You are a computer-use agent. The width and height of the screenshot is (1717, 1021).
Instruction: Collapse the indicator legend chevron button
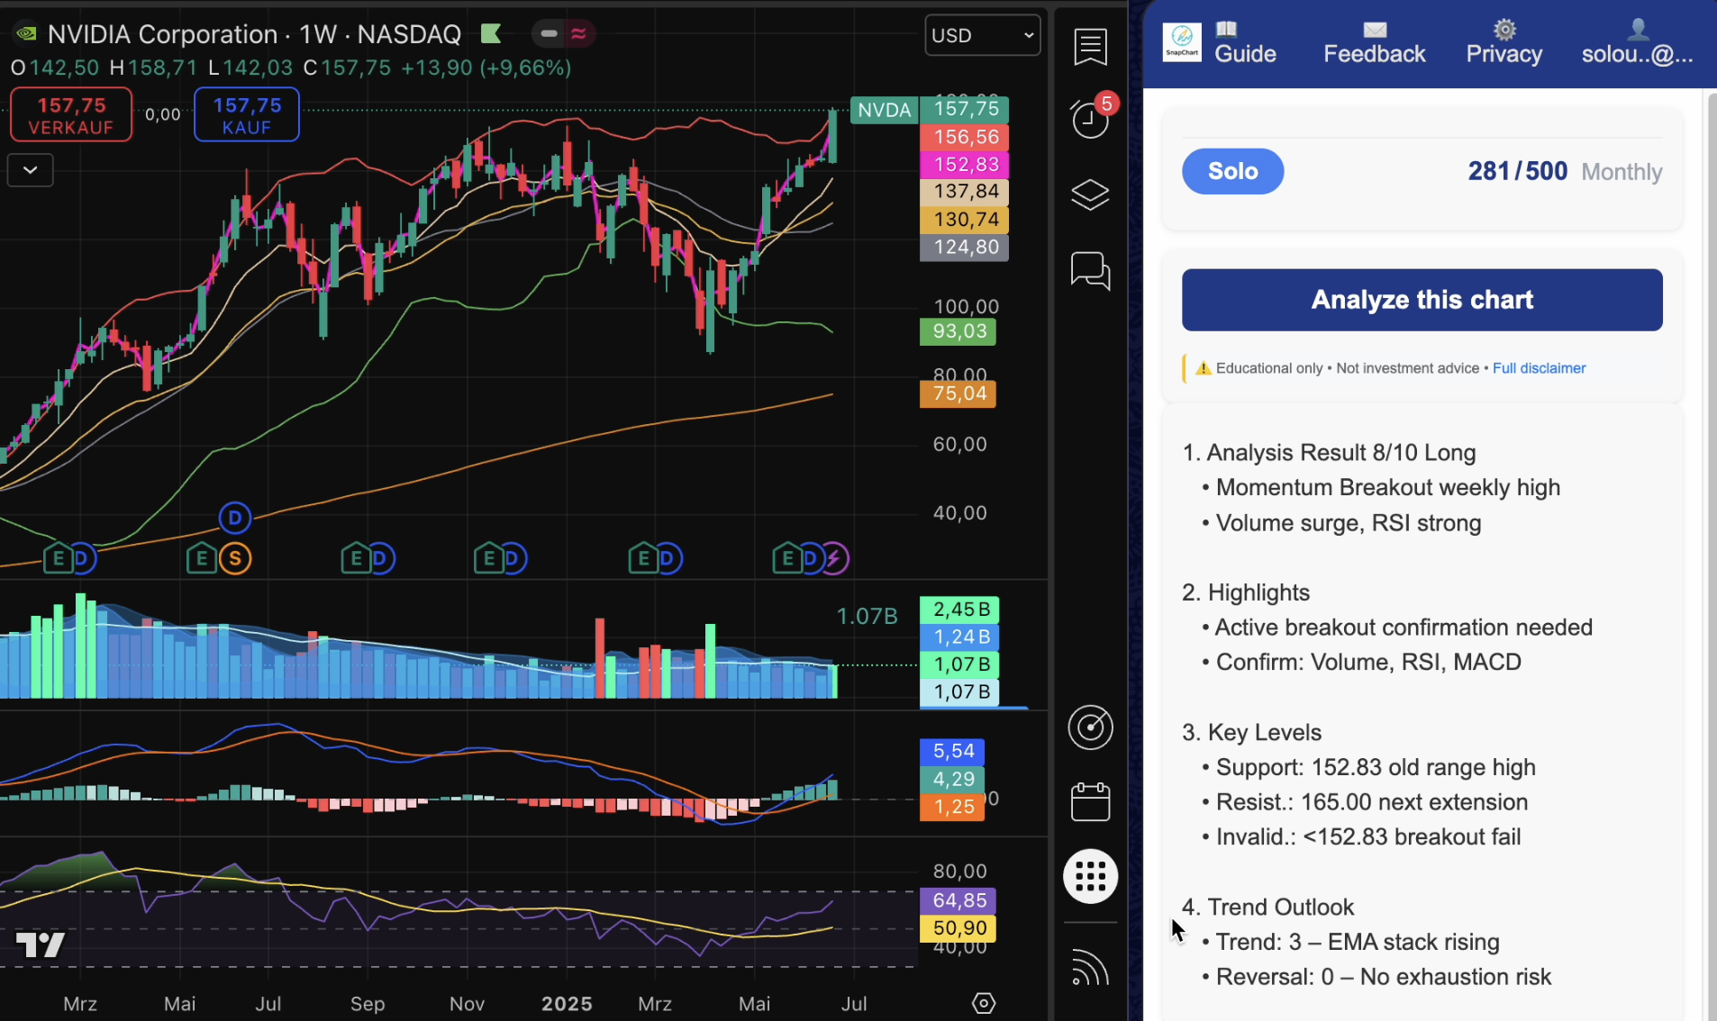click(30, 169)
